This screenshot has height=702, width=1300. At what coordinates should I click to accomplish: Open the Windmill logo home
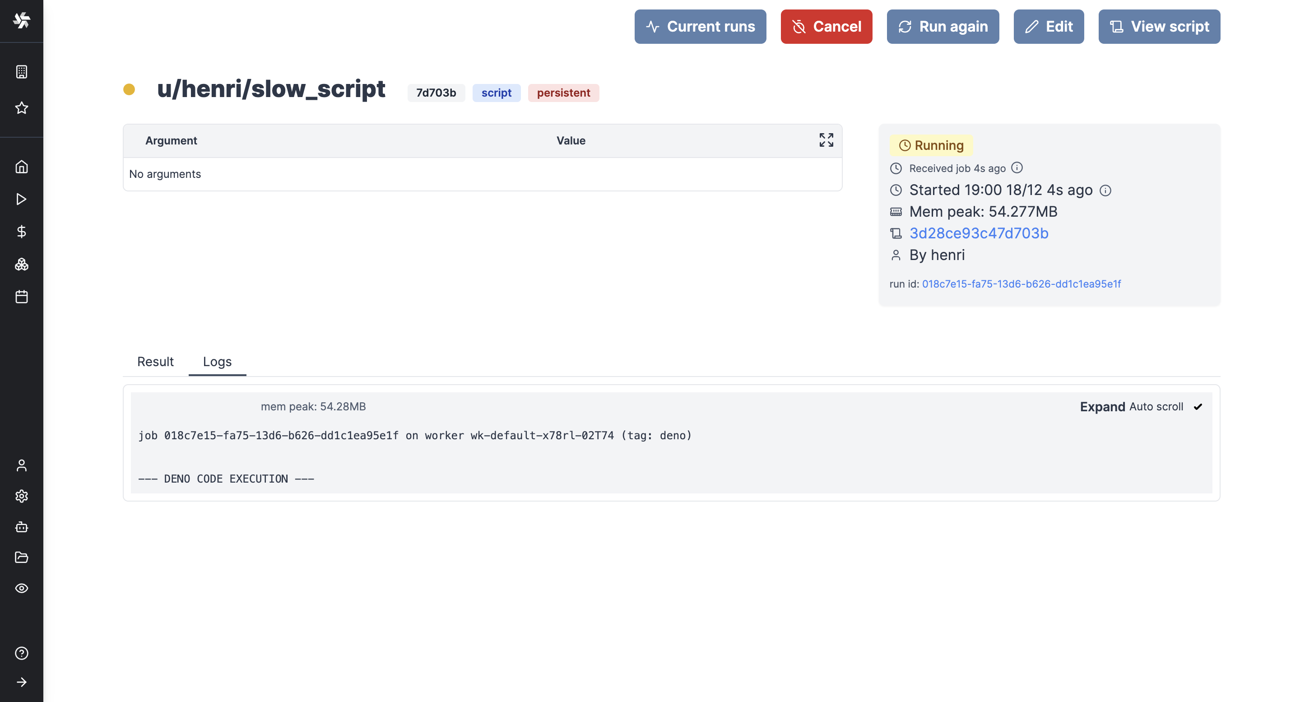[22, 21]
